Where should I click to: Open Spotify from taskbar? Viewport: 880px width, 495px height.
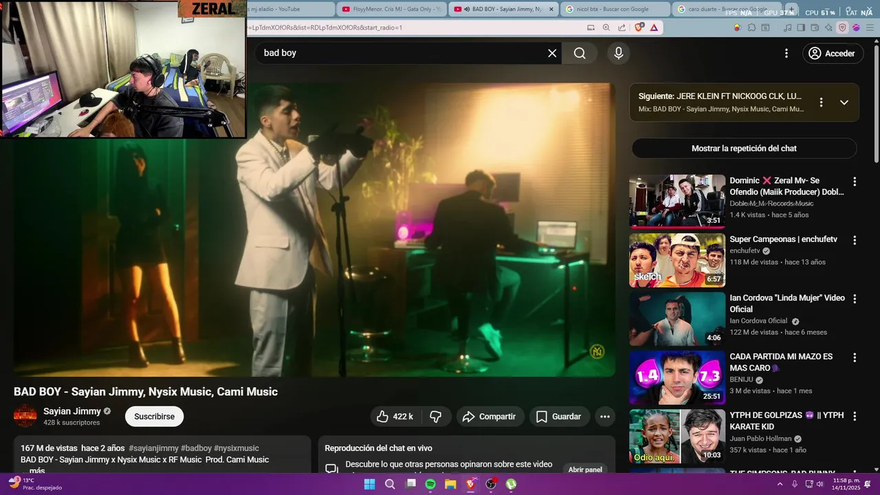pyautogui.click(x=430, y=484)
